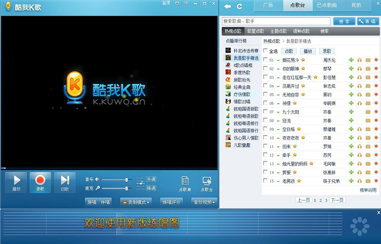Tick checkbox for song 01 烟花易冷

265,59
